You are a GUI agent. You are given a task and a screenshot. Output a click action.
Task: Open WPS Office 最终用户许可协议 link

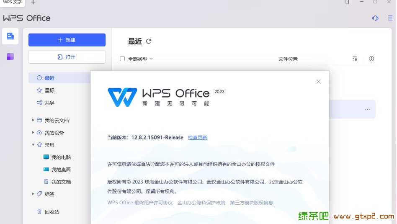[140, 203]
